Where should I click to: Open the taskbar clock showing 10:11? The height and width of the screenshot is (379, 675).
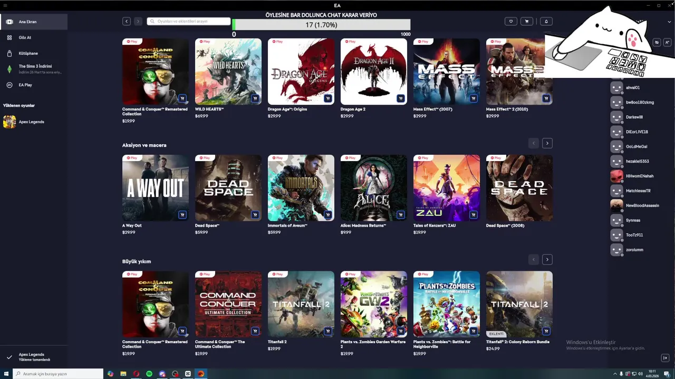pyautogui.click(x=652, y=374)
